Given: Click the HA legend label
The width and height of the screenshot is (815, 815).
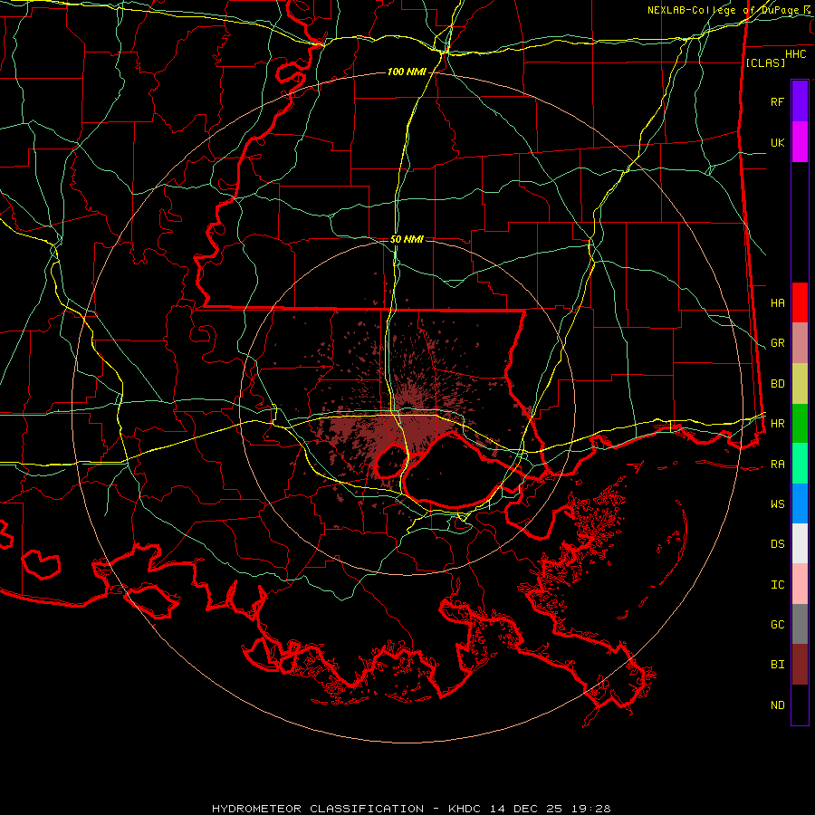Looking at the screenshot, I should (777, 302).
